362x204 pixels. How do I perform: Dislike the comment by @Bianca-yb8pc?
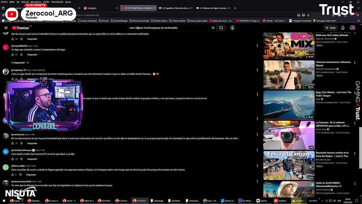point(20,175)
